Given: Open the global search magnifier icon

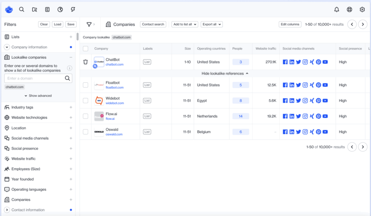Looking at the screenshot, I should point(22,9).
